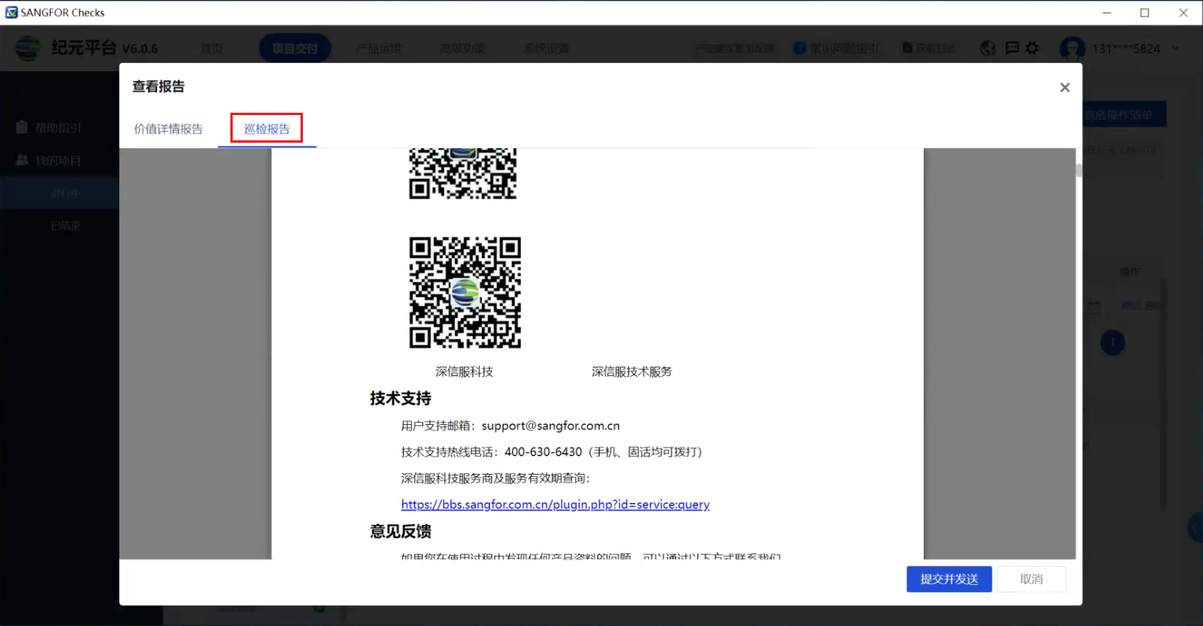Select the 巡检报告 tab
This screenshot has height=626, width=1203.
click(x=267, y=129)
